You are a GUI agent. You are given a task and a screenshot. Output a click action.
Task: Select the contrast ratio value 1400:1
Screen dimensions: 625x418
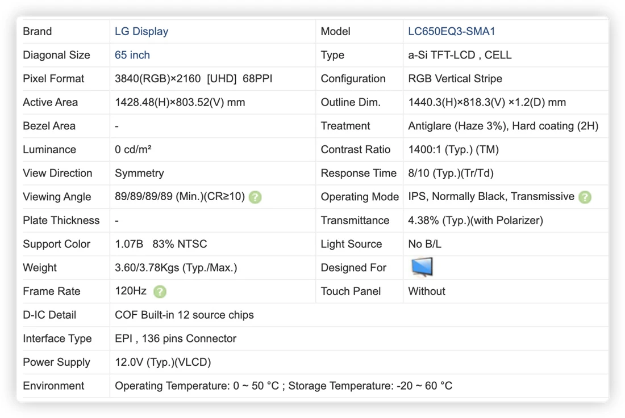pos(424,150)
